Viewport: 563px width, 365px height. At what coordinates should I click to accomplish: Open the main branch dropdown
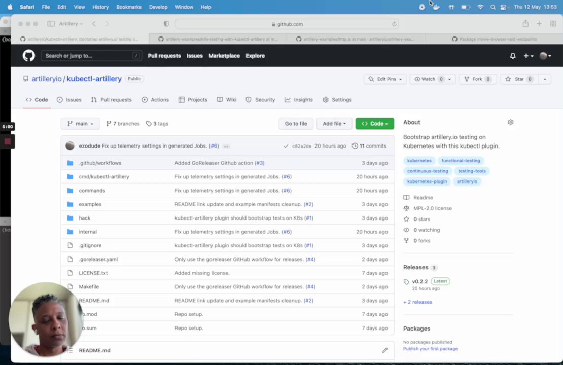(x=80, y=124)
